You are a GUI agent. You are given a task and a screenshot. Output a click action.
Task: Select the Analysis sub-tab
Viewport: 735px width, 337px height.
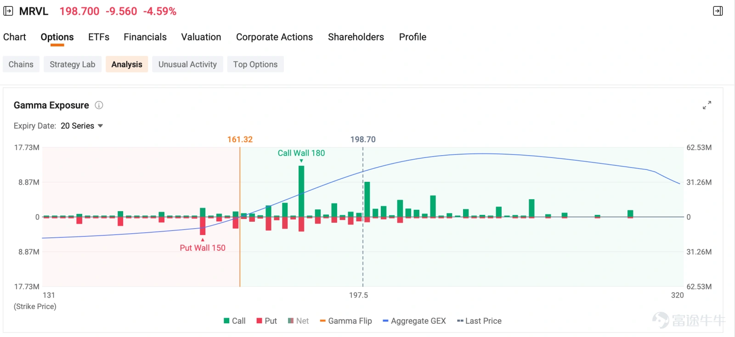[x=127, y=64]
